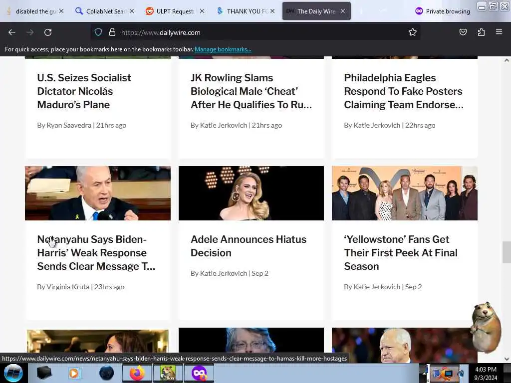511x383 pixels.
Task: Click the scrollbar up arrow
Action: click(507, 60)
